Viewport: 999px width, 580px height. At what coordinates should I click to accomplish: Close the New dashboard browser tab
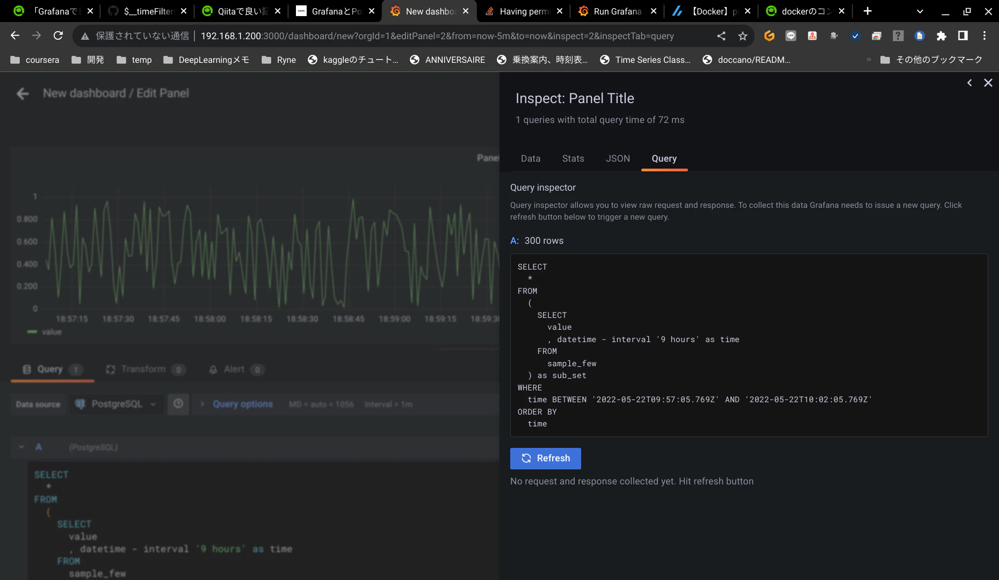(x=466, y=11)
